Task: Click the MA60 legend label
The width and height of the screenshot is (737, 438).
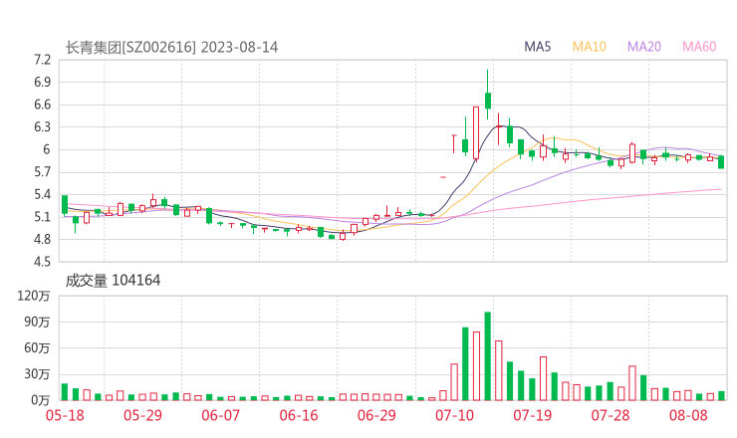Action: [x=699, y=47]
